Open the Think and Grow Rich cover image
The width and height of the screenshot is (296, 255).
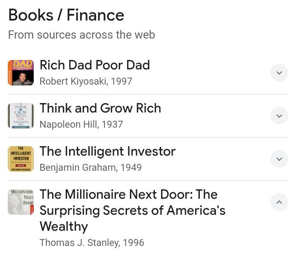[x=21, y=116]
